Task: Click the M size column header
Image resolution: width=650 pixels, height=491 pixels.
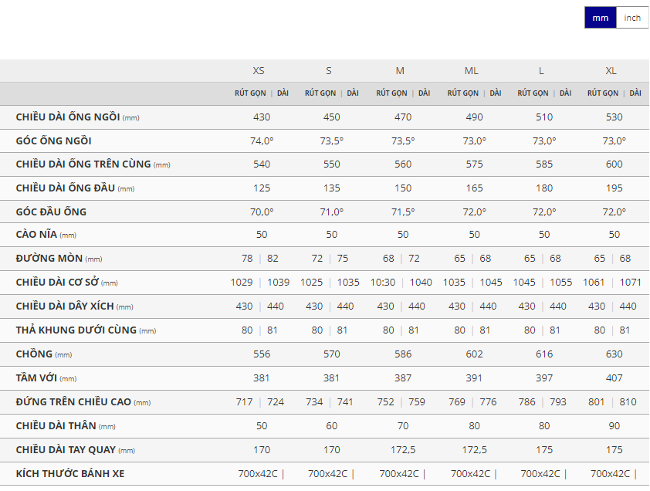Action: pyautogui.click(x=400, y=71)
